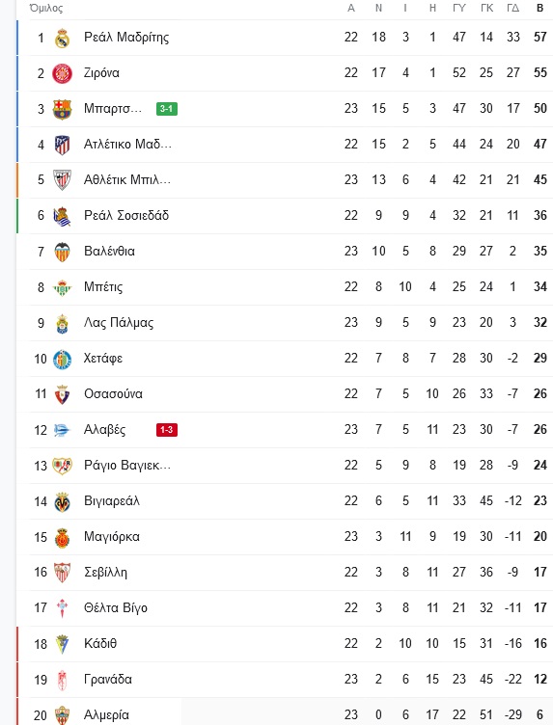Viewport: 553px width, 725px height.
Task: Click the ΓΔ goal difference header
Action: coord(512,8)
